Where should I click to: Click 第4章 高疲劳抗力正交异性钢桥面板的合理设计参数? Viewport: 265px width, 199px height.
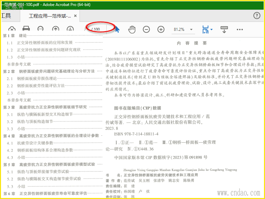pyautogui.click(x=53, y=136)
